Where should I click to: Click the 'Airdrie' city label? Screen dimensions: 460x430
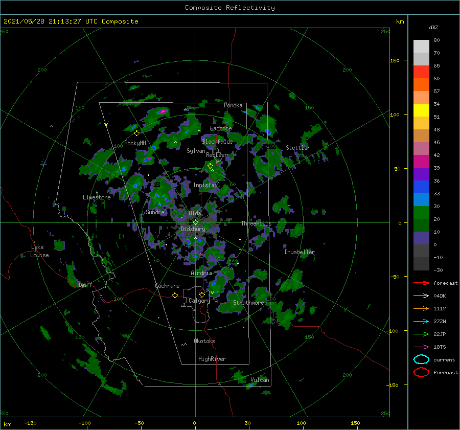[201, 273]
